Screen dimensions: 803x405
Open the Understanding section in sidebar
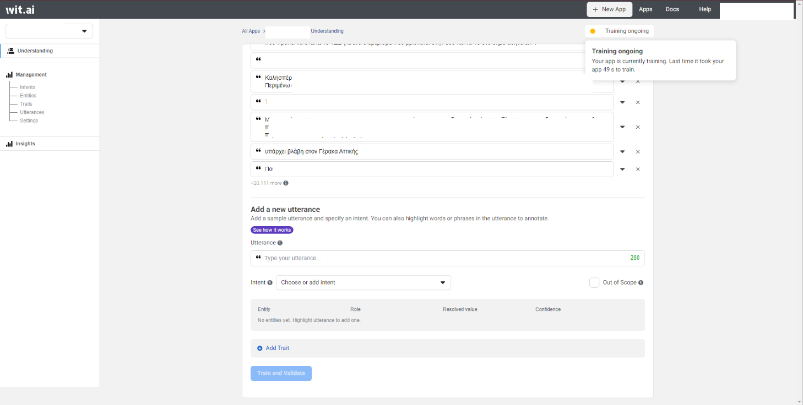pos(50,51)
